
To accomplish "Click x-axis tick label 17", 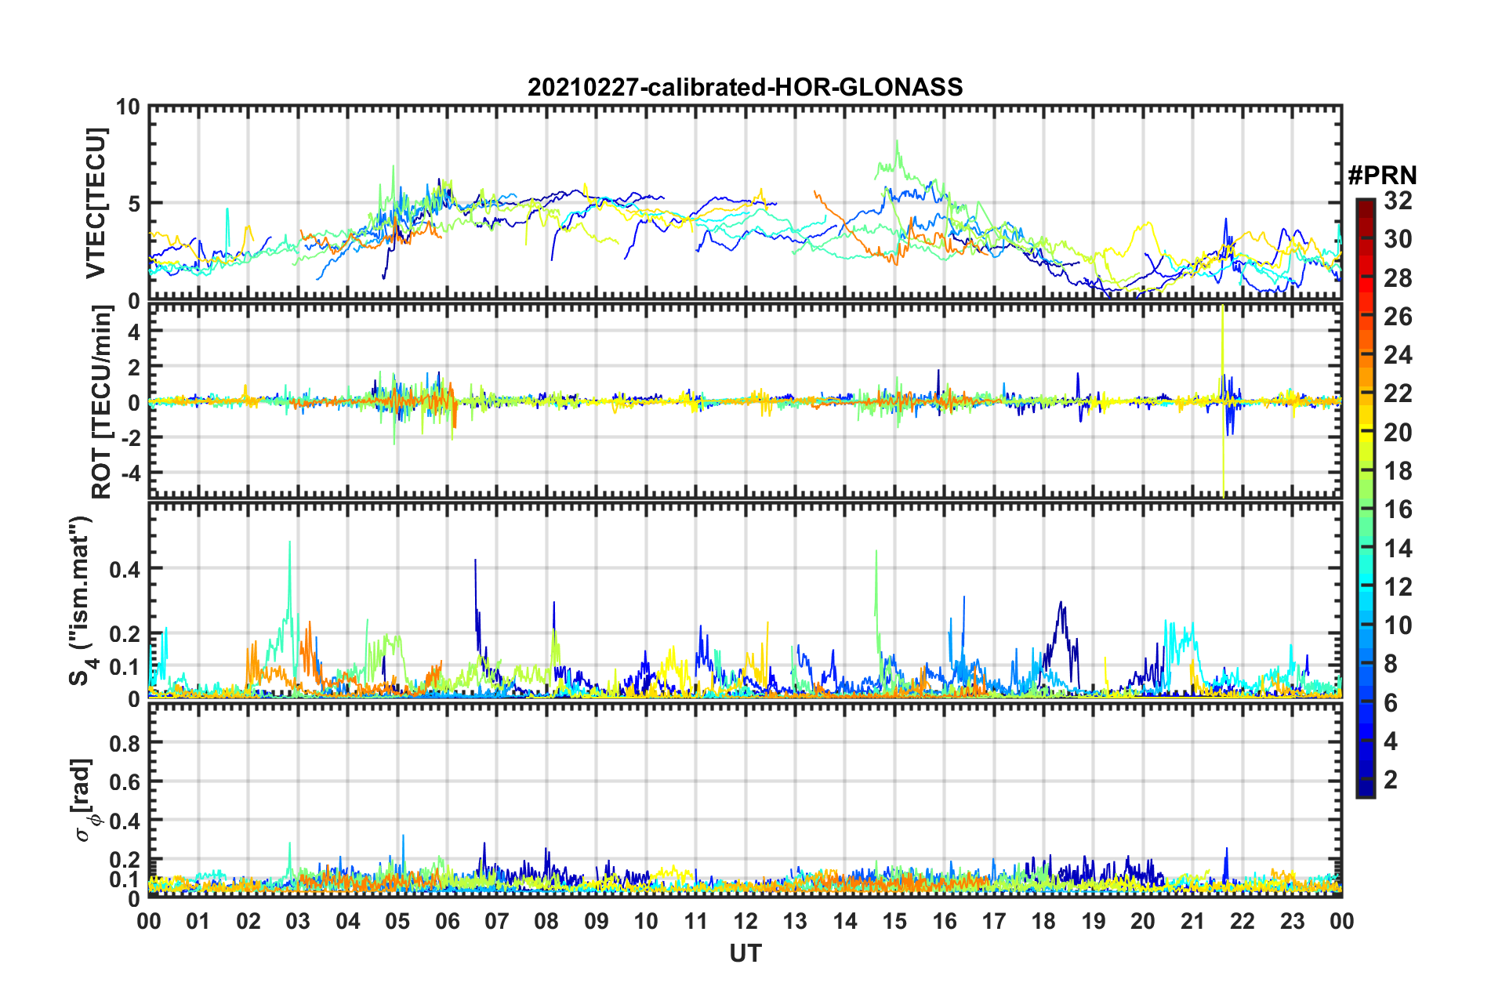I will tap(994, 921).
